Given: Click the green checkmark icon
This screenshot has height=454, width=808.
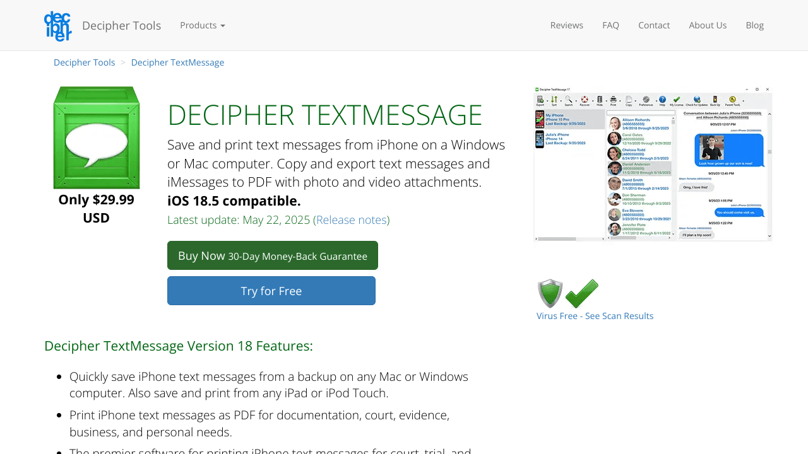Looking at the screenshot, I should (x=582, y=293).
